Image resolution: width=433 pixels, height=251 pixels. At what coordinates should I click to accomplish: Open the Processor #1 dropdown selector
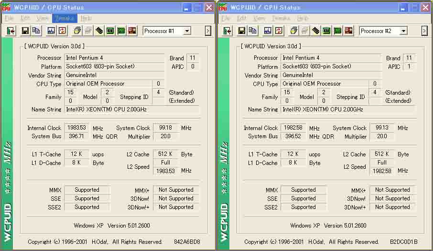point(167,31)
